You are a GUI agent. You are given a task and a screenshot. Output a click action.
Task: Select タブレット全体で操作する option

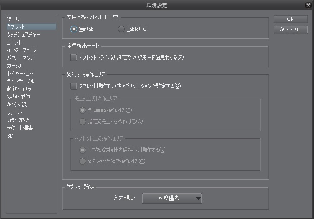point(83,161)
